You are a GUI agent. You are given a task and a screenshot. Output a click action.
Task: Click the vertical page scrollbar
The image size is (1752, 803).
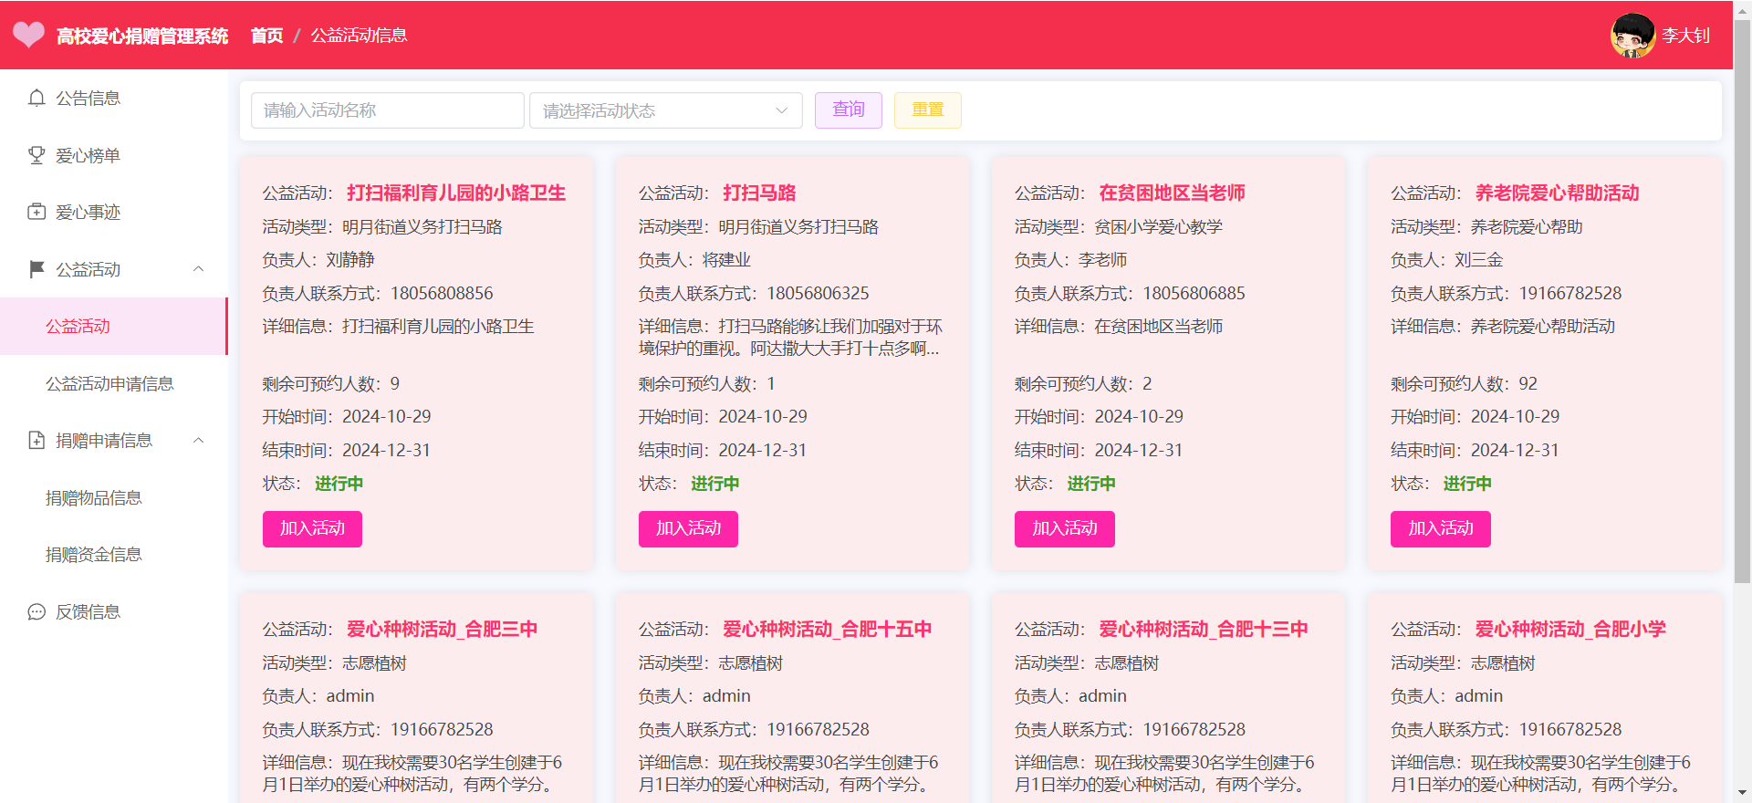click(1742, 301)
